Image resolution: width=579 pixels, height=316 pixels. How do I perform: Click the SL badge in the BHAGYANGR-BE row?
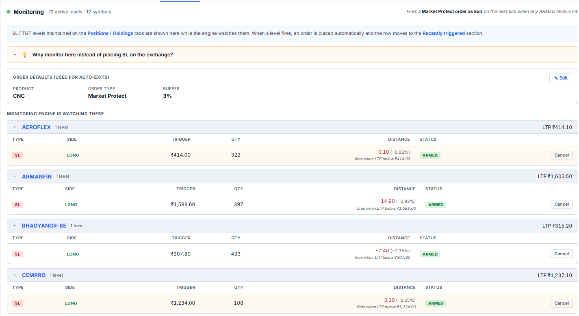tap(17, 254)
